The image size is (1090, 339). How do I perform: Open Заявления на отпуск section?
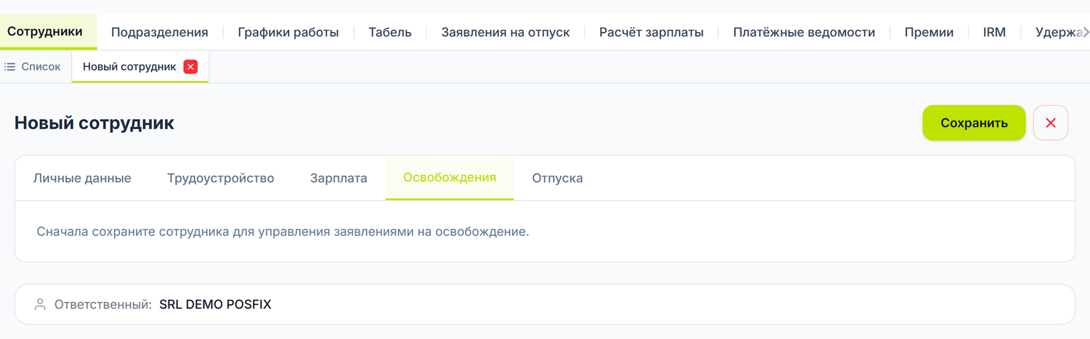(x=506, y=33)
